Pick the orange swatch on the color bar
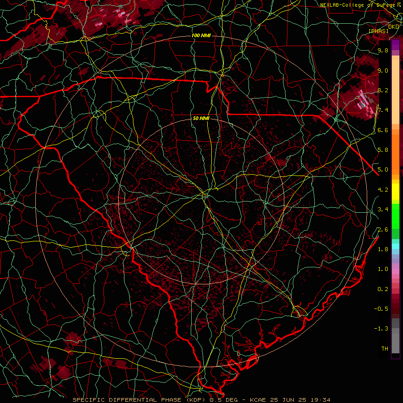This screenshot has width=403, height=403. [x=395, y=154]
